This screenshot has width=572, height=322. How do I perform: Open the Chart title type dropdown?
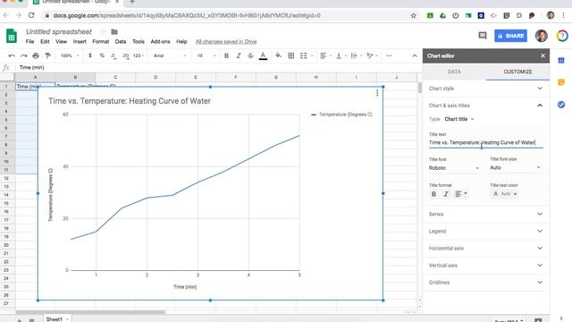click(x=458, y=119)
